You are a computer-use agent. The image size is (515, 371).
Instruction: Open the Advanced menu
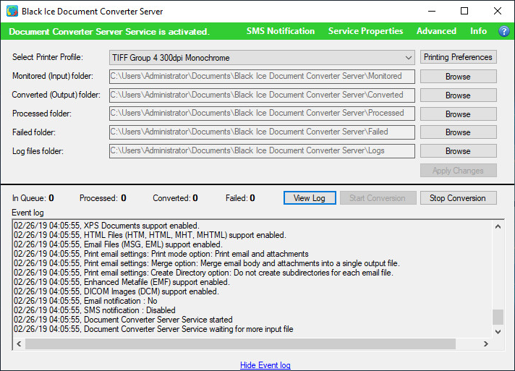[x=436, y=31]
